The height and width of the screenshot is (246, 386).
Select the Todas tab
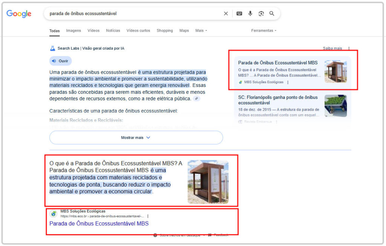[x=54, y=31]
